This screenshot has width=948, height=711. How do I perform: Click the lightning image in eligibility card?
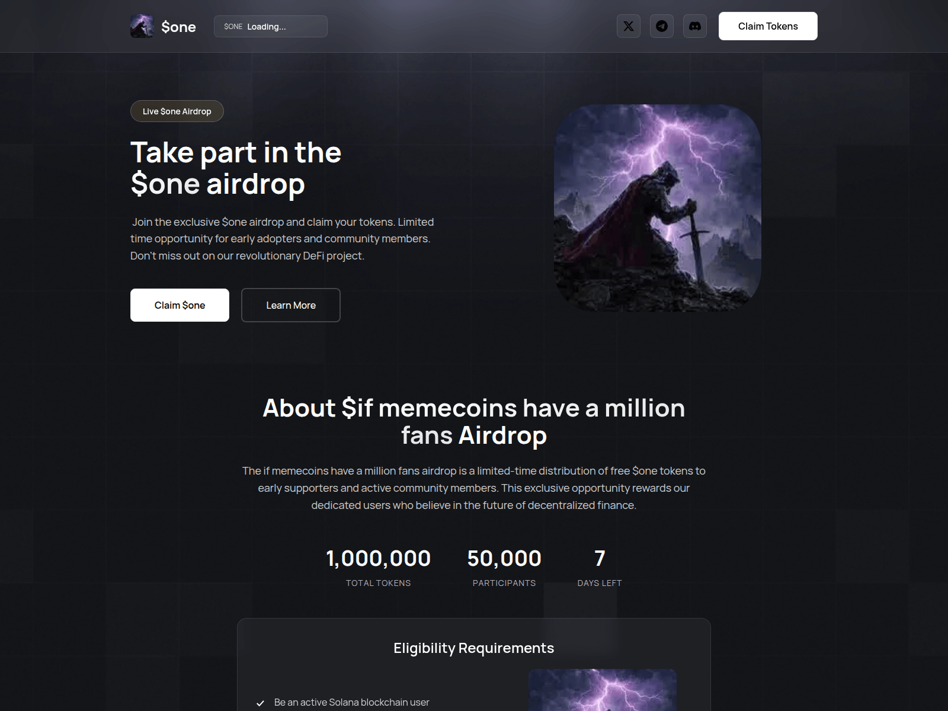(602, 690)
